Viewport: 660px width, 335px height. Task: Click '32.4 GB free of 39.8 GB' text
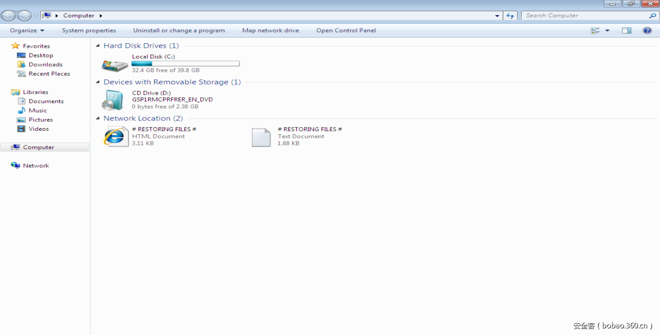(x=166, y=70)
